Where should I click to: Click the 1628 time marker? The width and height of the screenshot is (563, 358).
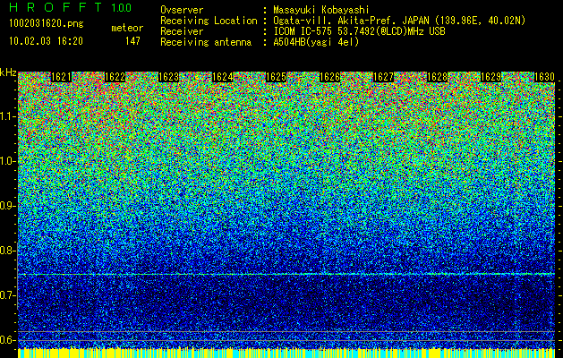click(438, 77)
